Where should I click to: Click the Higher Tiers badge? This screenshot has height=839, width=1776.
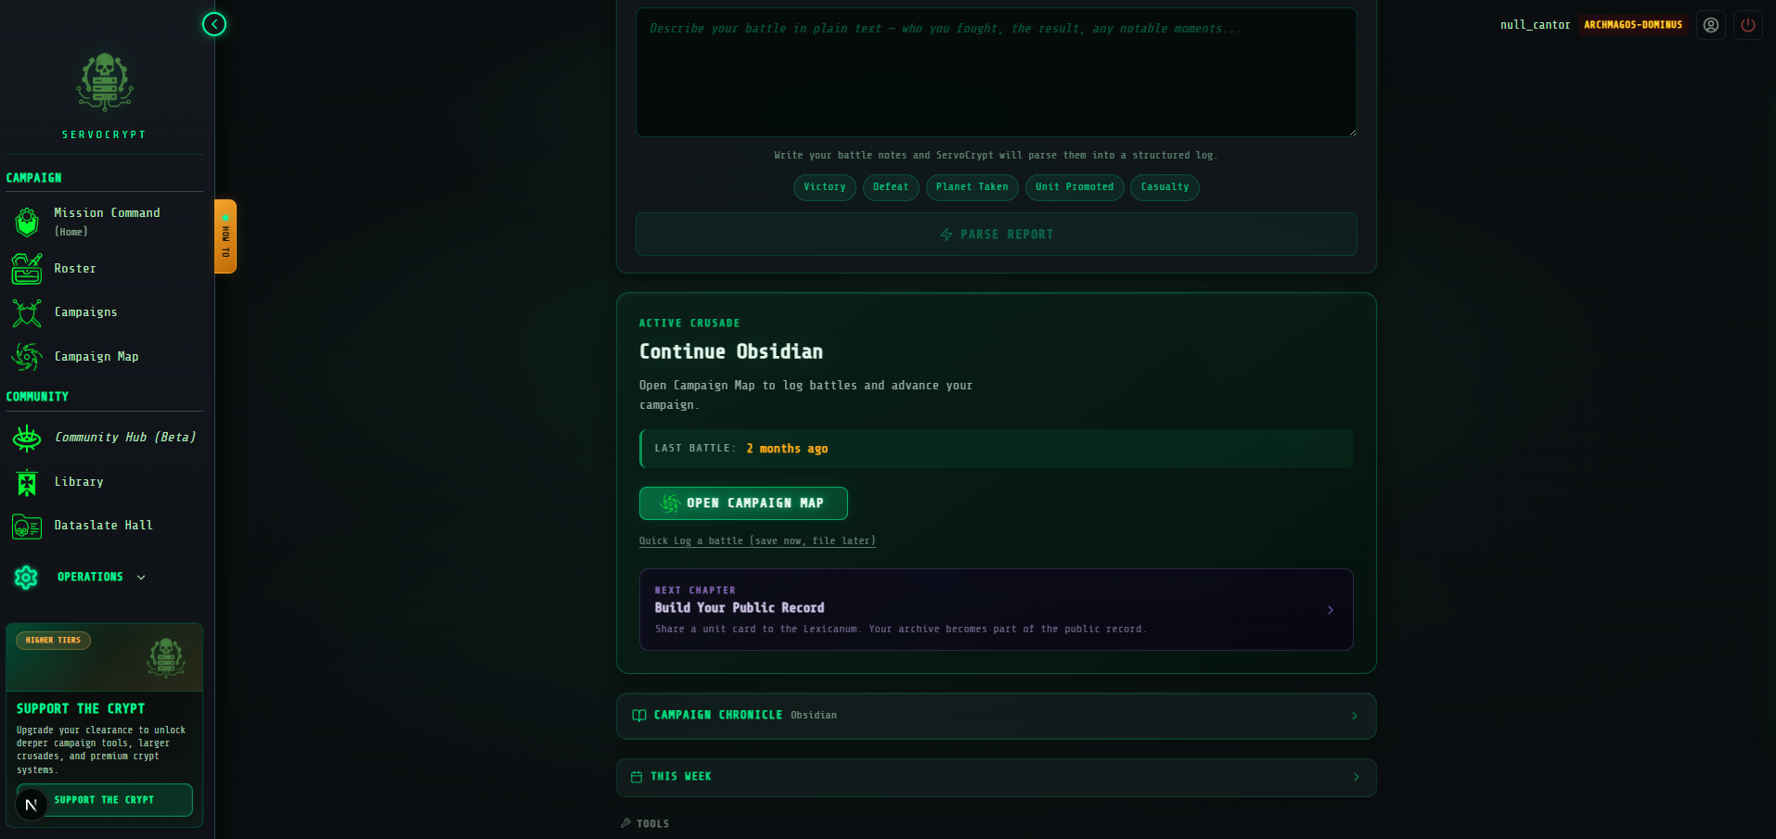pos(53,641)
